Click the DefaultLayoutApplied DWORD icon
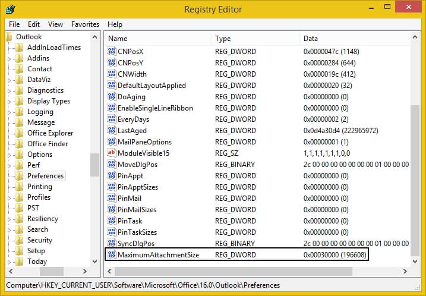The height and width of the screenshot is (296, 426). pos(111,86)
